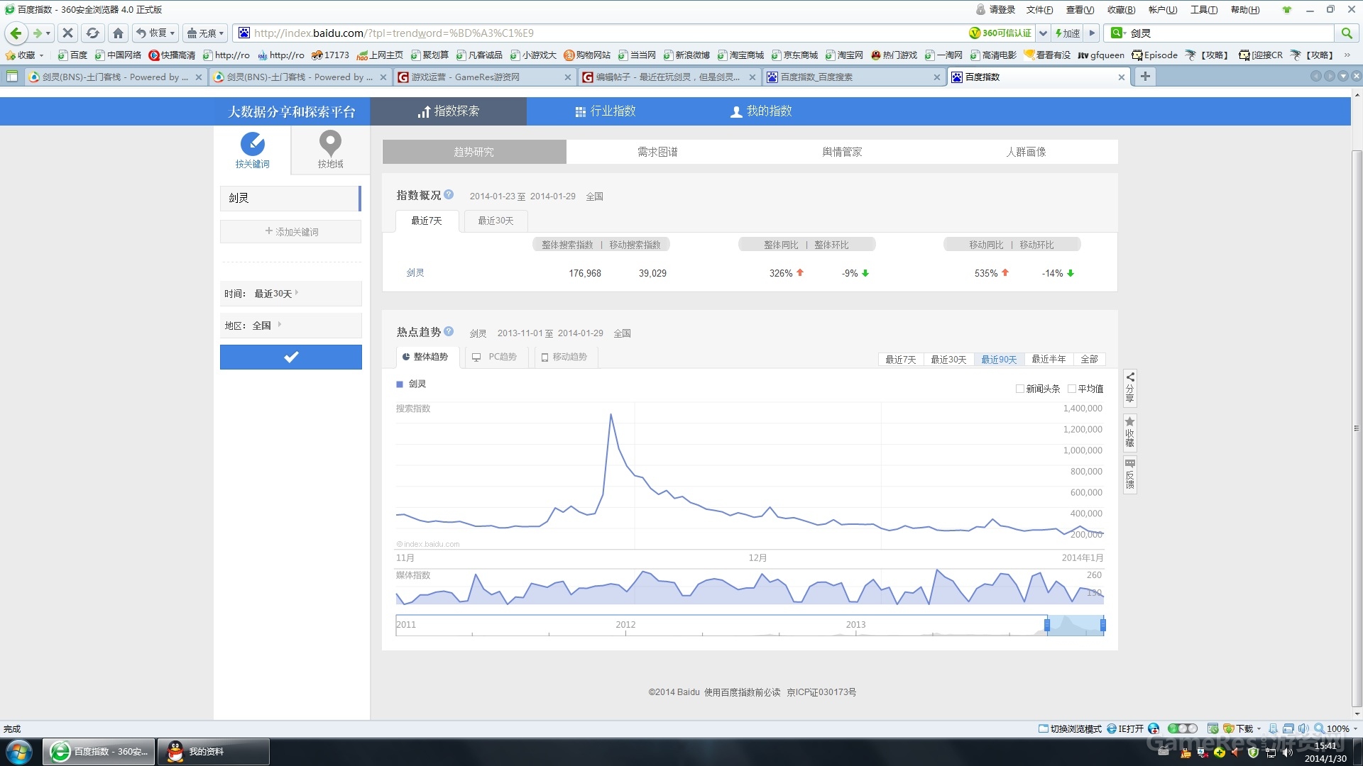1363x766 pixels.
Task: Switch to 舆情管家 tab
Action: [x=842, y=152]
